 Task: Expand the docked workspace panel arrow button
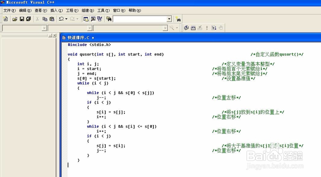tap(50, 36)
